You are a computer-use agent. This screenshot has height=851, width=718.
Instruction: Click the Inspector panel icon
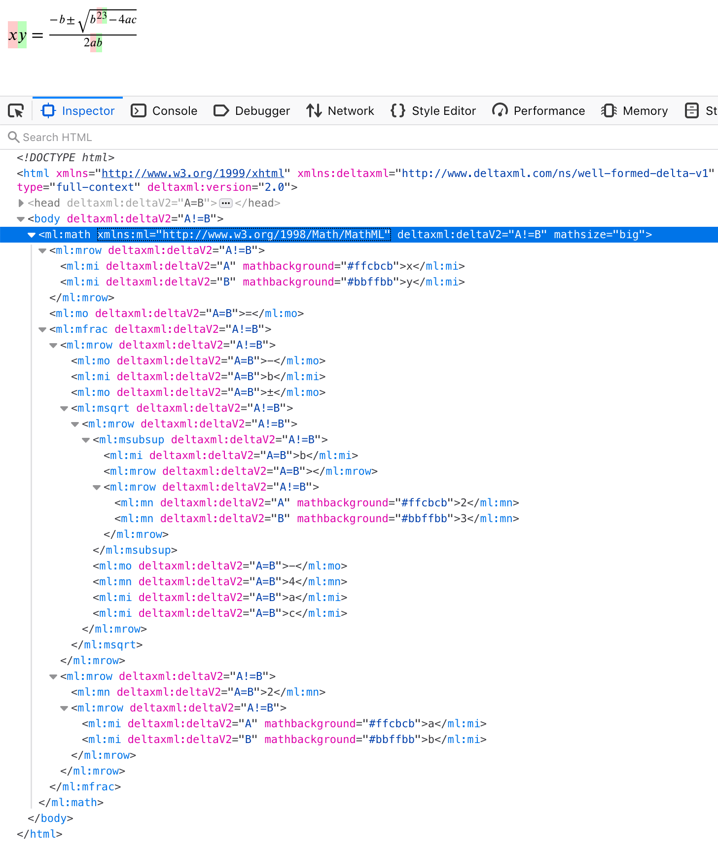tap(48, 111)
